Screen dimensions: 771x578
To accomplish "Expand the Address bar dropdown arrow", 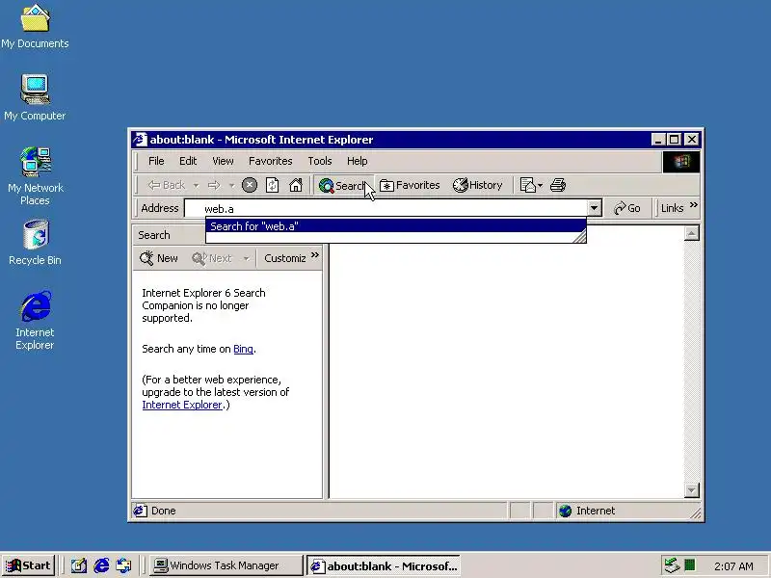I will [594, 208].
